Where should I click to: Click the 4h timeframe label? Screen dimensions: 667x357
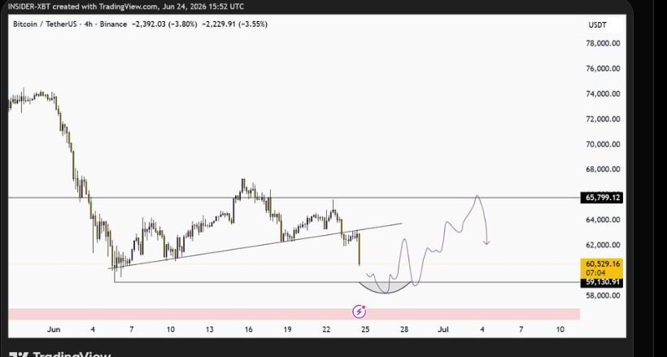(89, 24)
